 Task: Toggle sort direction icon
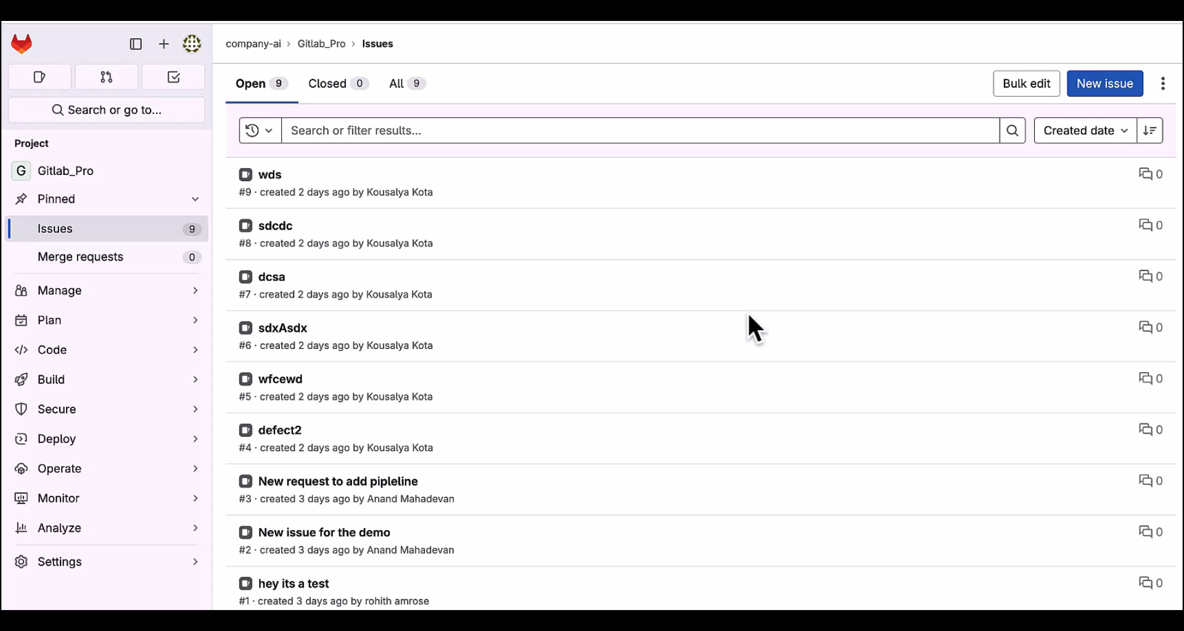click(1149, 131)
